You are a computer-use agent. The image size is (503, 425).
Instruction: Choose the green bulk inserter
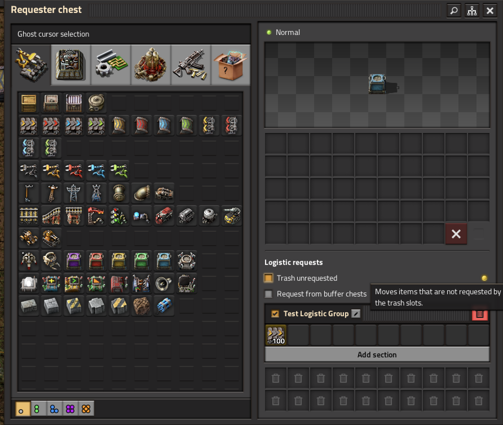pos(119,171)
